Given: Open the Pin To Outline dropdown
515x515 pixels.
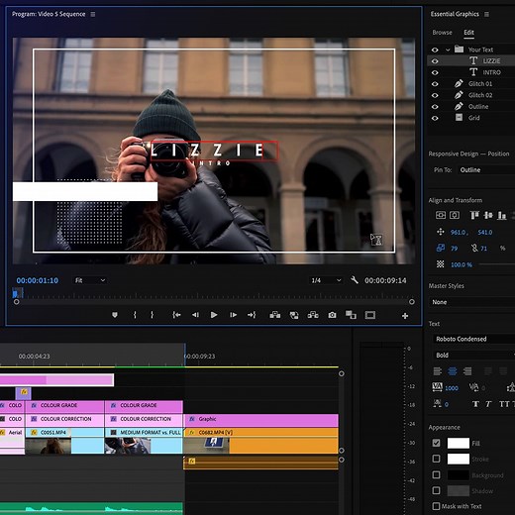Looking at the screenshot, I should [486, 170].
